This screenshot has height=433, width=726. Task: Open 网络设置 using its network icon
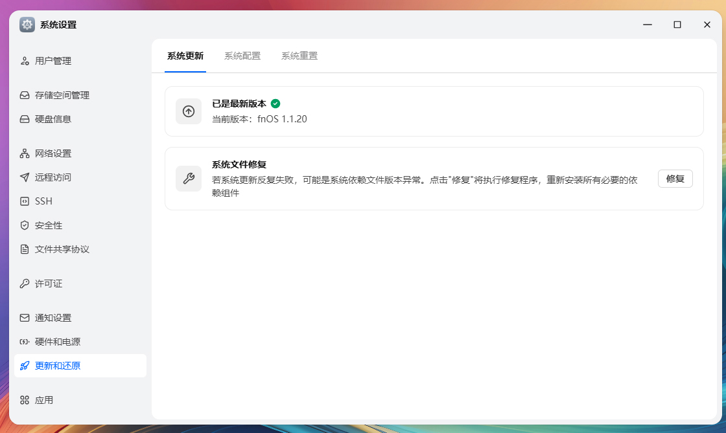pos(26,153)
